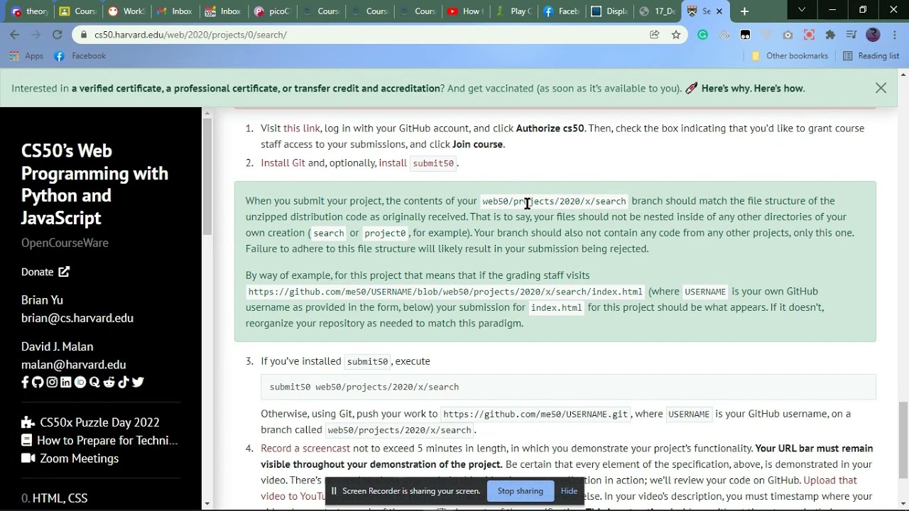Viewport: 909px width, 511px height.
Task: Open the Other bookmarks folder
Action: click(x=790, y=56)
